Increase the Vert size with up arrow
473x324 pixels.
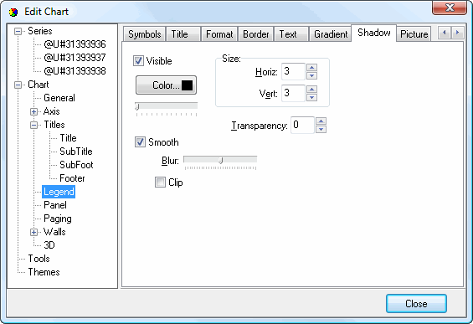coord(311,89)
